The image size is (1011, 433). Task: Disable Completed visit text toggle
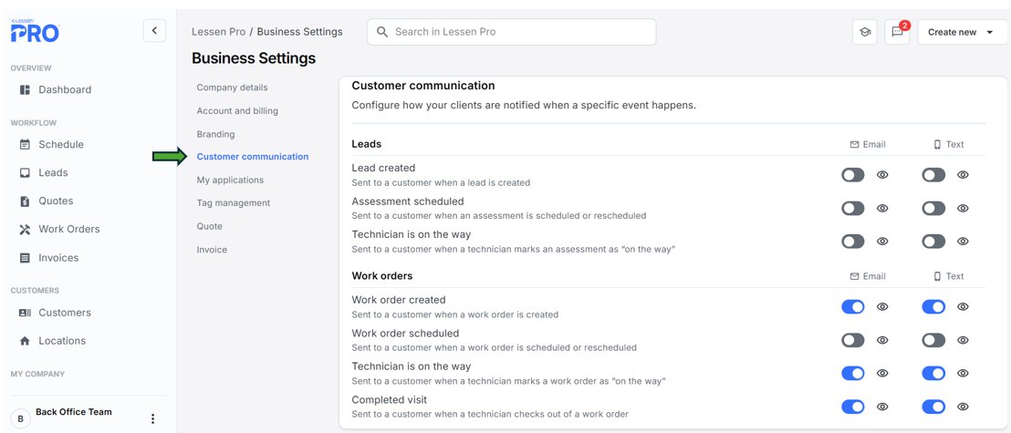pyautogui.click(x=933, y=407)
